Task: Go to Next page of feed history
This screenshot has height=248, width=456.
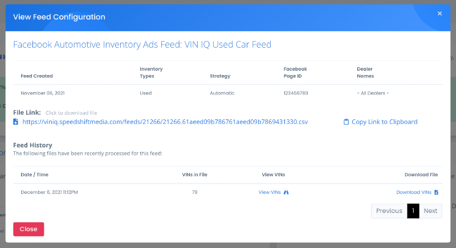Action: coord(430,211)
